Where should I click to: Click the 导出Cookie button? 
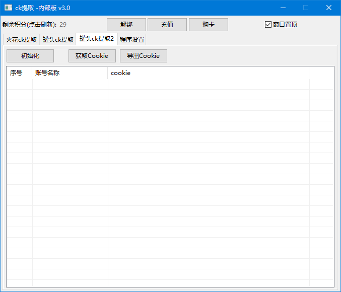click(143, 56)
